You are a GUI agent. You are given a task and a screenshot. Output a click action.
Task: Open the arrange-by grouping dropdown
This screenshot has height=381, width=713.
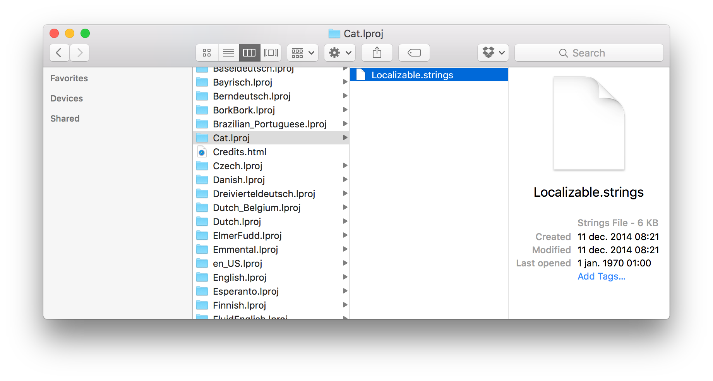pos(303,53)
